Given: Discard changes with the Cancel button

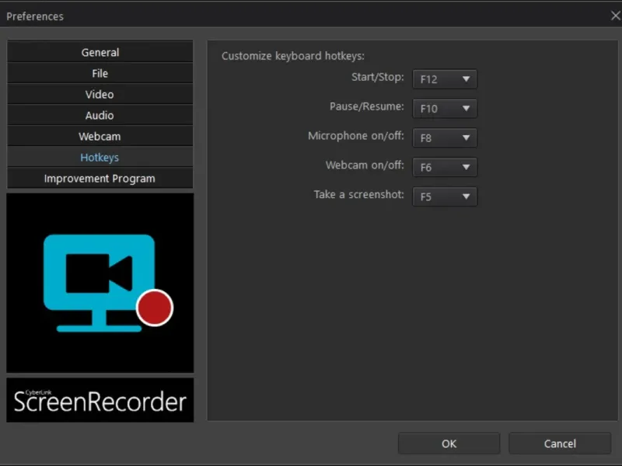Looking at the screenshot, I should pos(560,443).
